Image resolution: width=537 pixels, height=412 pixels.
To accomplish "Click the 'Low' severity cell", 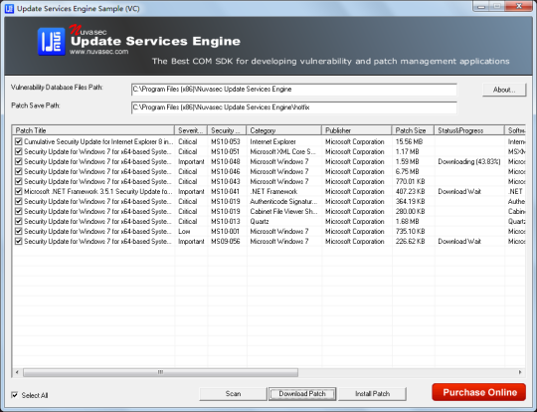I will pyautogui.click(x=184, y=231).
